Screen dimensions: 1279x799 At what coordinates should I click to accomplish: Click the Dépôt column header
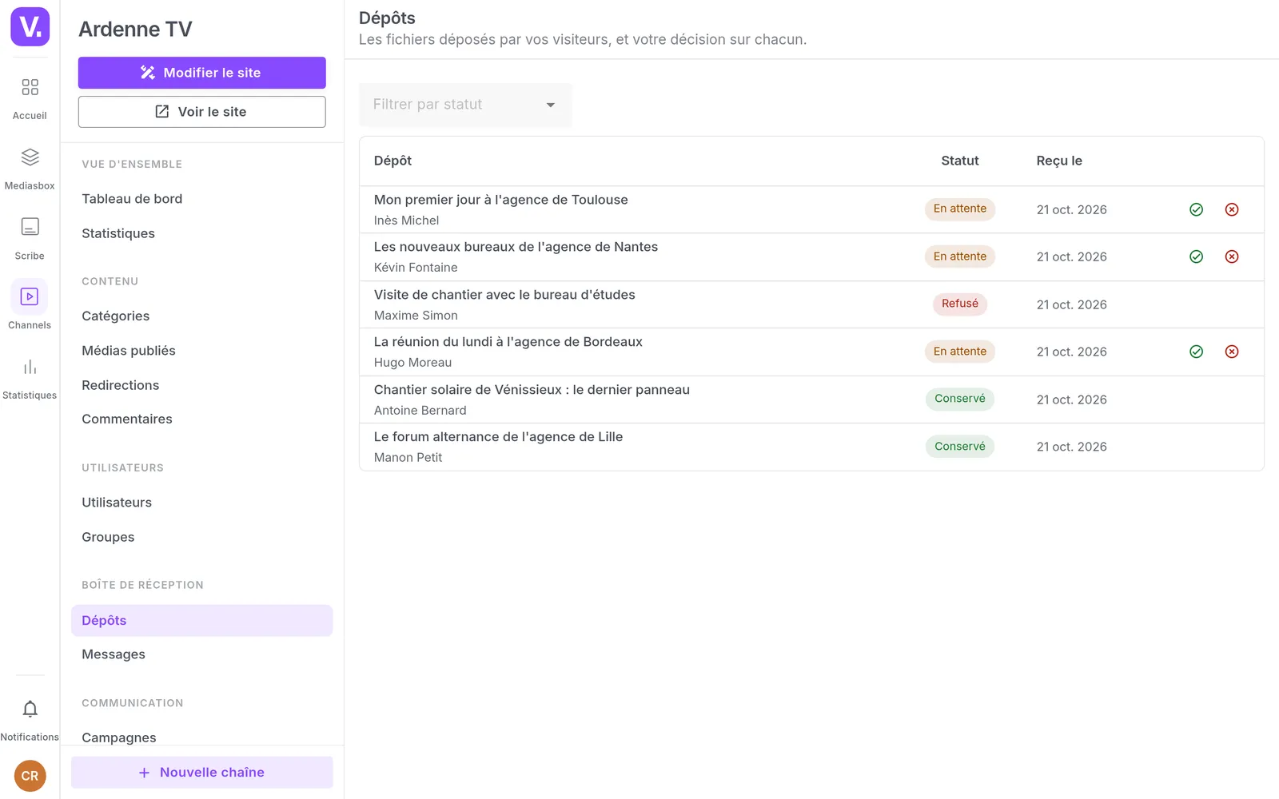click(x=392, y=161)
